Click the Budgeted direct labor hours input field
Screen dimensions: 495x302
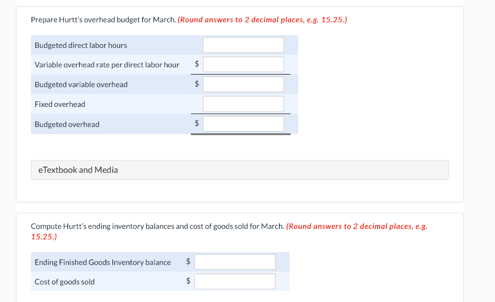(244, 45)
